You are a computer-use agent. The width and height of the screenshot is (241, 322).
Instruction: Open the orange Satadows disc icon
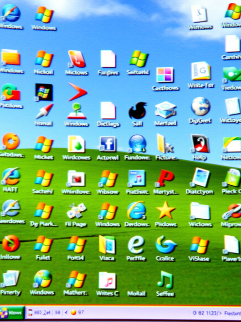pyautogui.click(x=11, y=141)
